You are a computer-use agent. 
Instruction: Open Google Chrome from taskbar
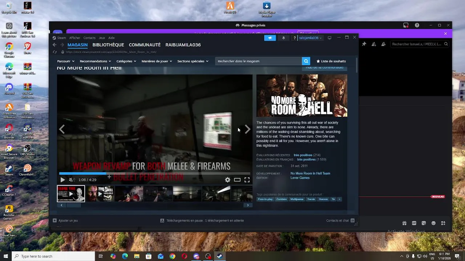[173, 256]
